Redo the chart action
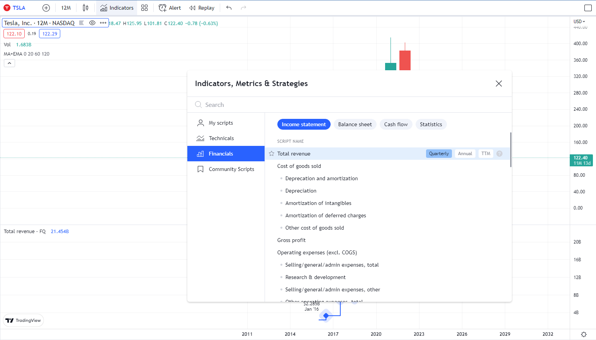This screenshot has width=596, height=340. tap(243, 8)
